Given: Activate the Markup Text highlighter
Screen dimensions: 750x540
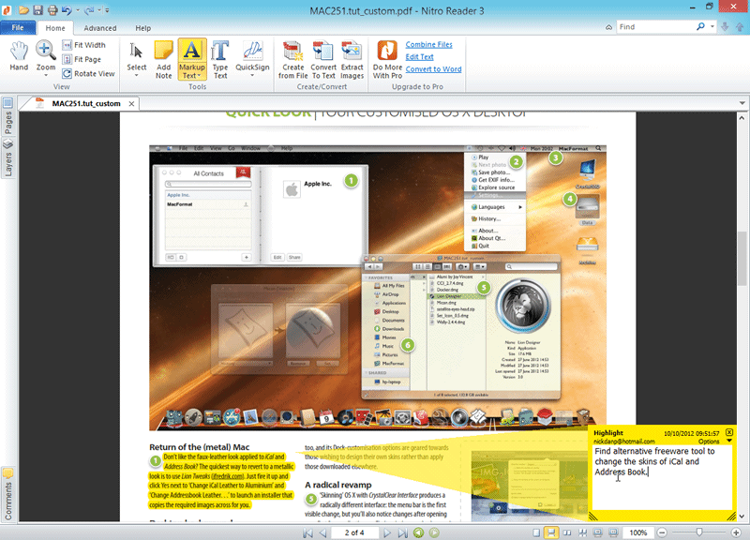Looking at the screenshot, I should pos(192,59).
